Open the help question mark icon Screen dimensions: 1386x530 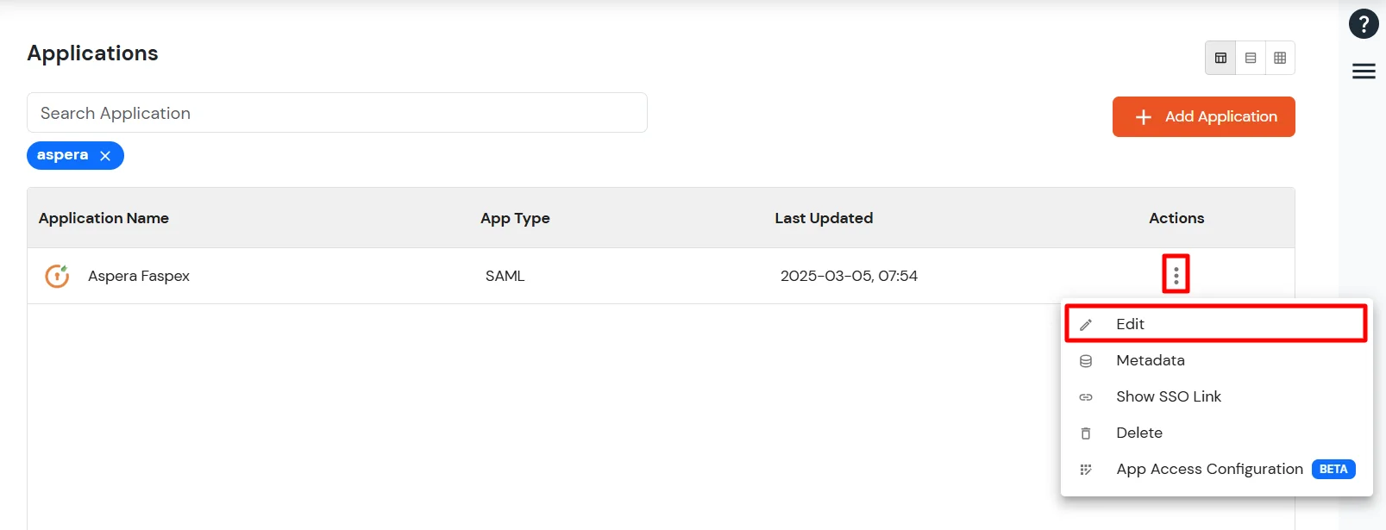1364,24
